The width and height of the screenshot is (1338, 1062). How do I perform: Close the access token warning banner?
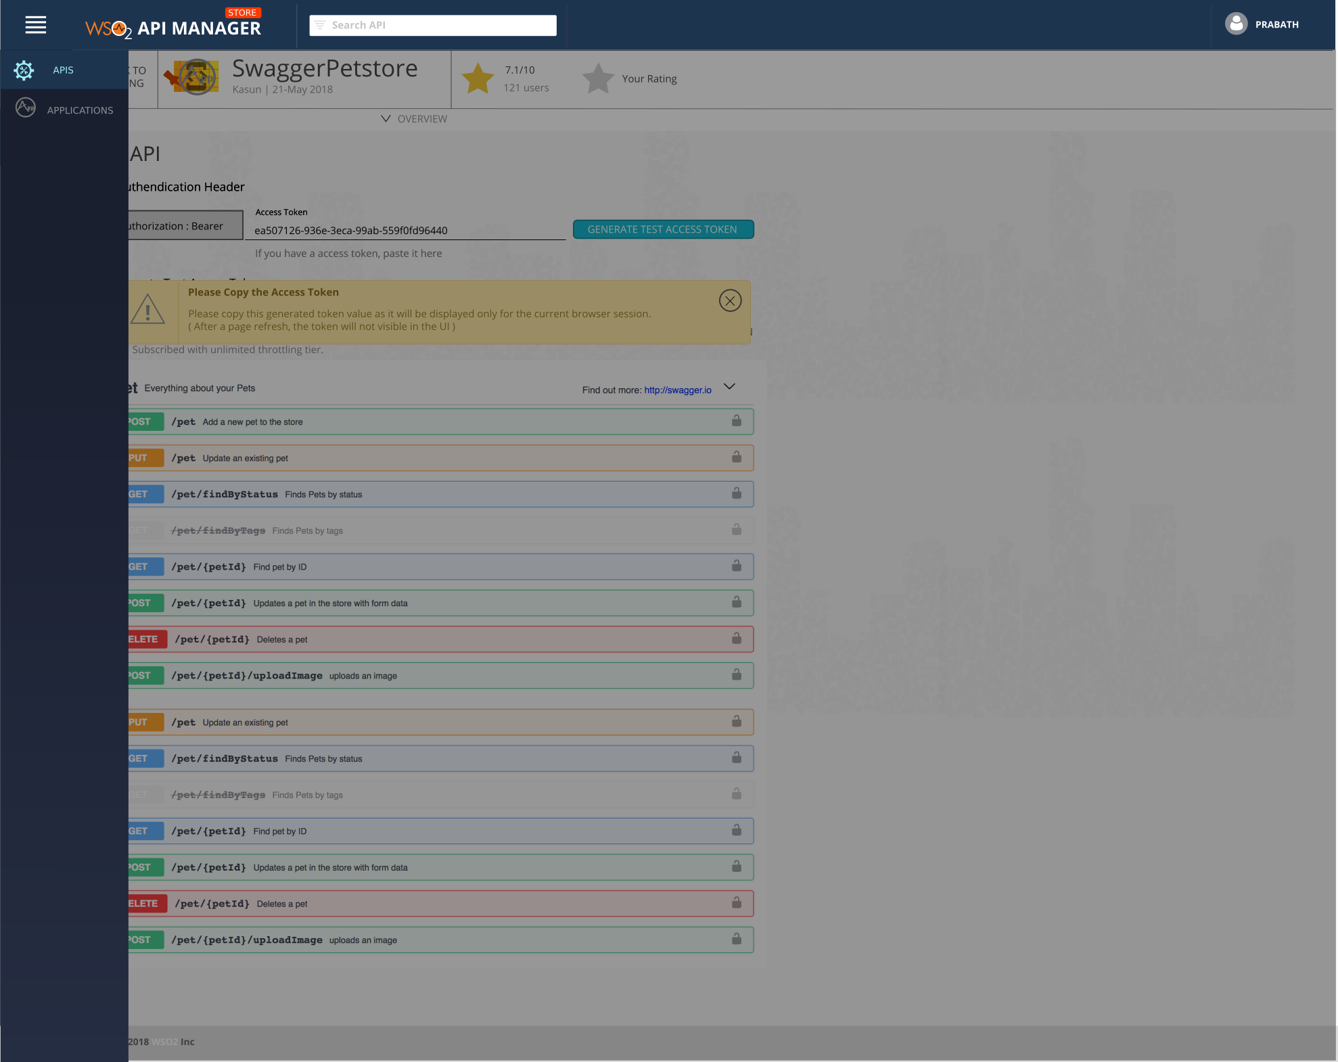pyautogui.click(x=730, y=300)
